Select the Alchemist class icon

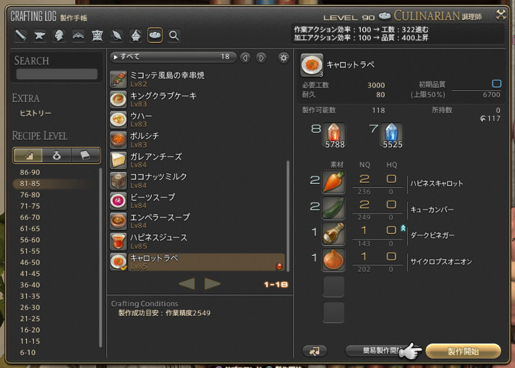tap(135, 36)
